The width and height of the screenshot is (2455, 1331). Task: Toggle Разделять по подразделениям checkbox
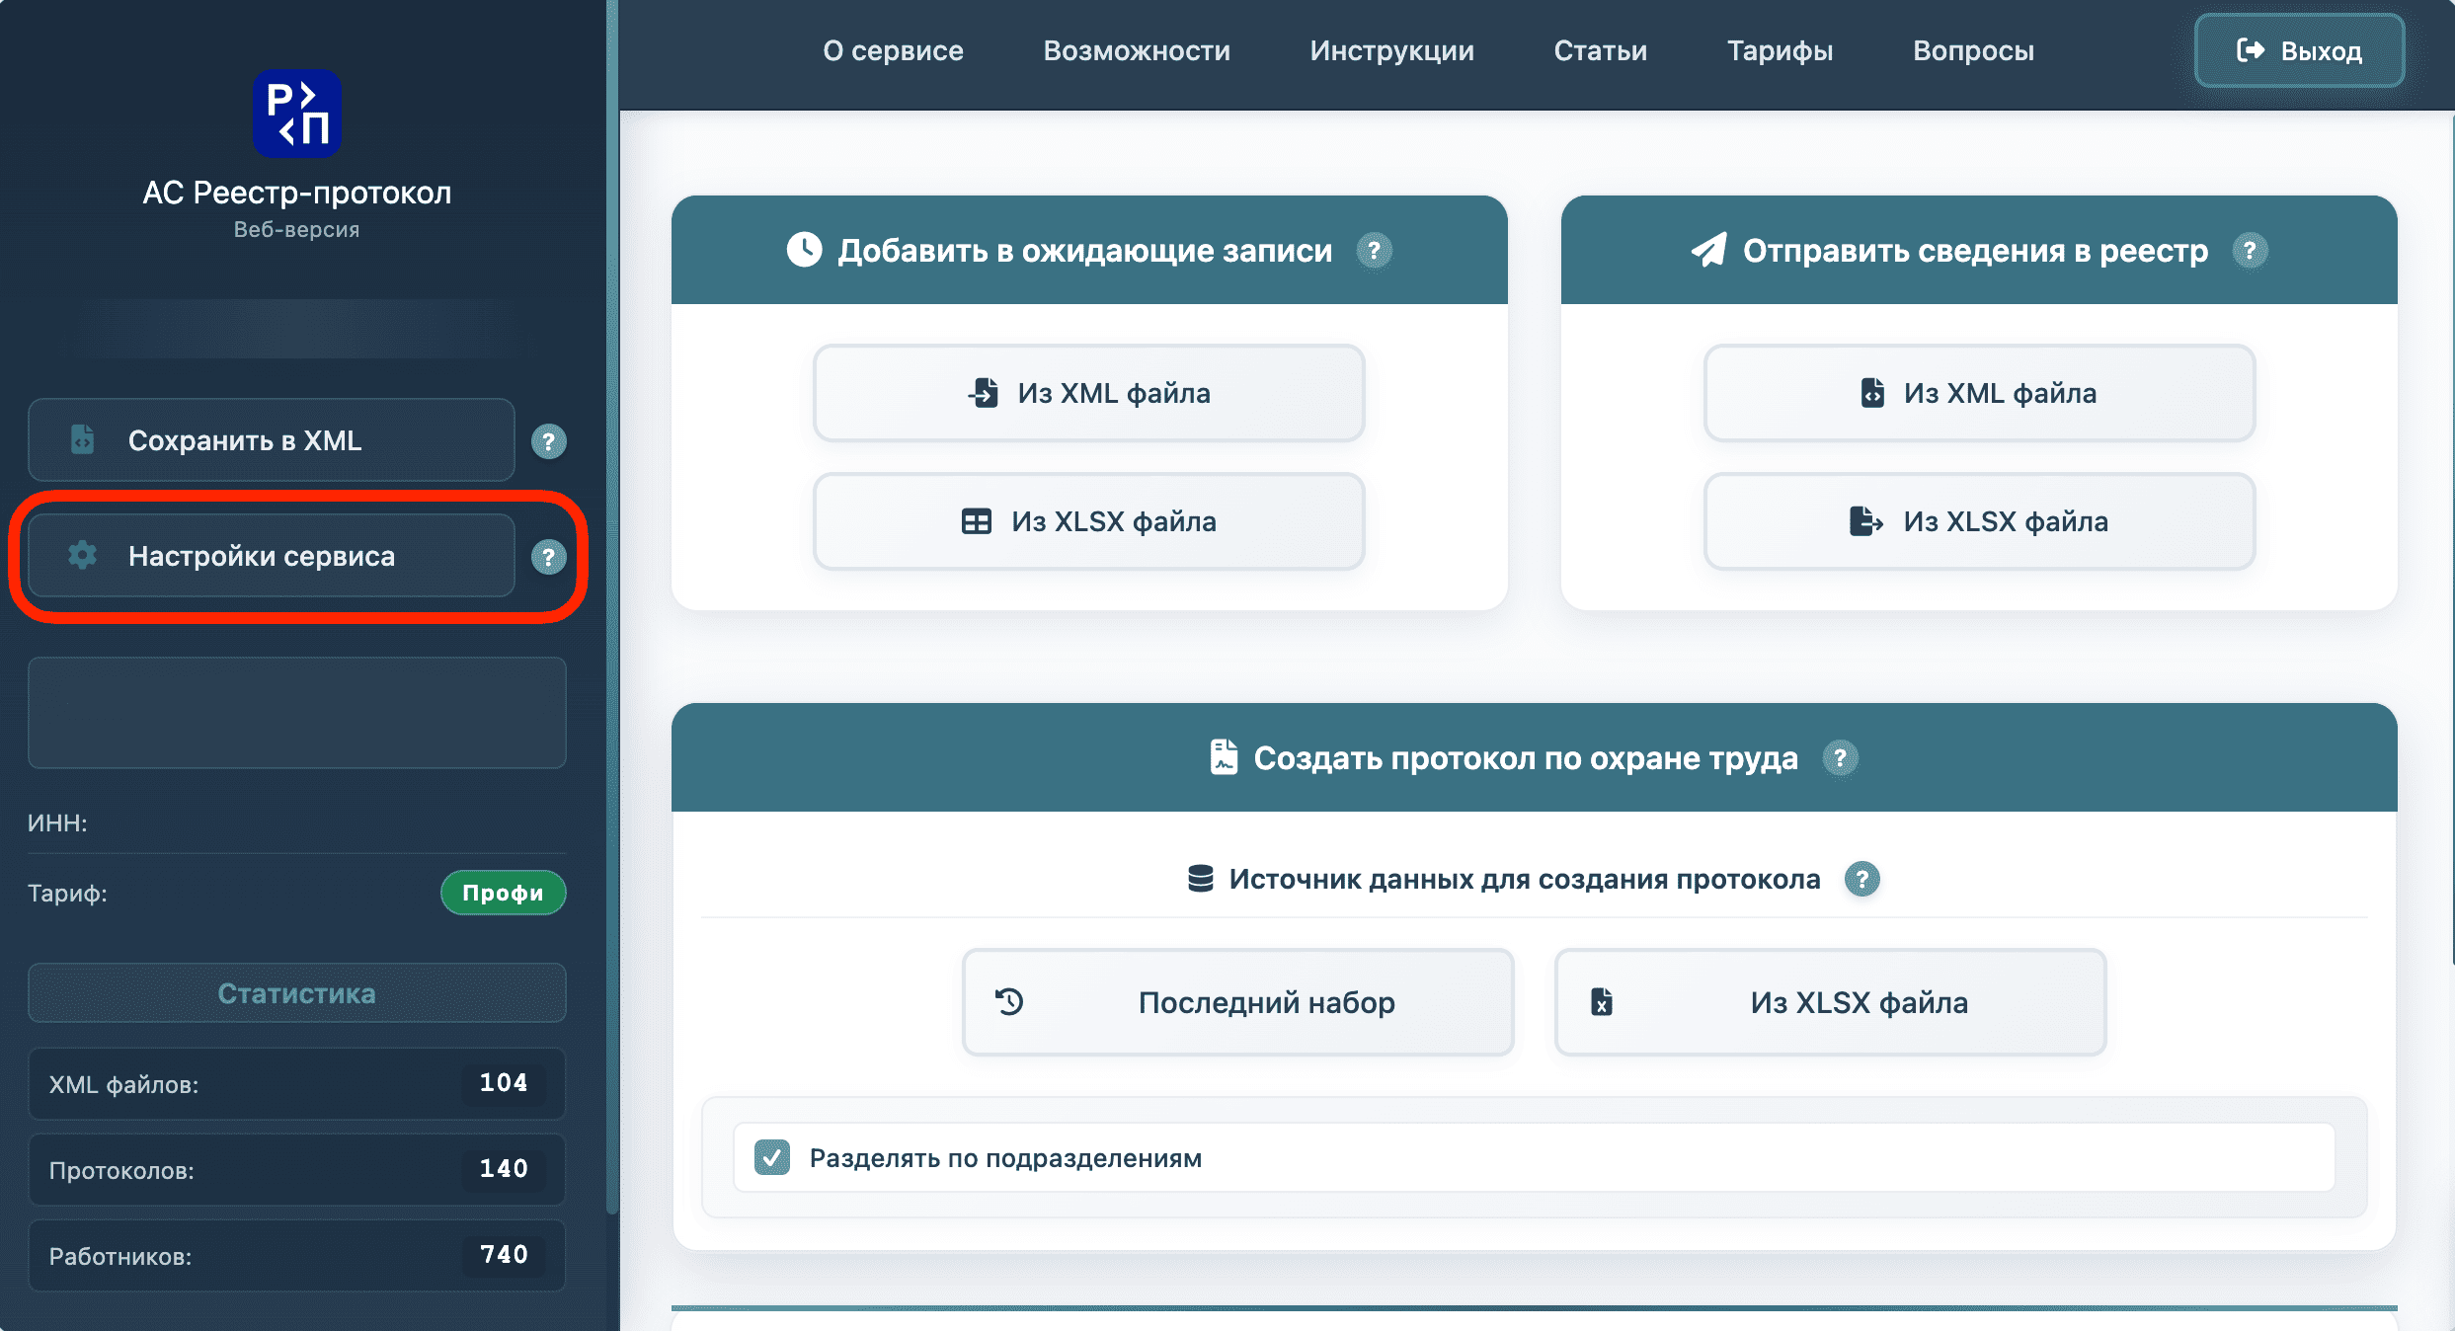pyautogui.click(x=772, y=1157)
